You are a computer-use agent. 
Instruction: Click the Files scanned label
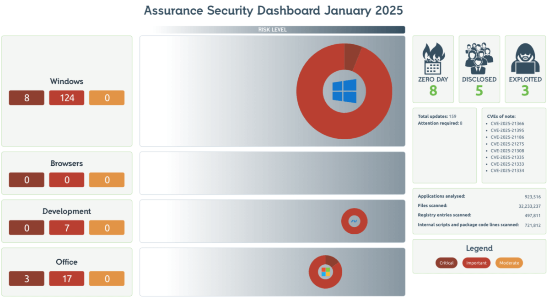[x=432, y=205]
